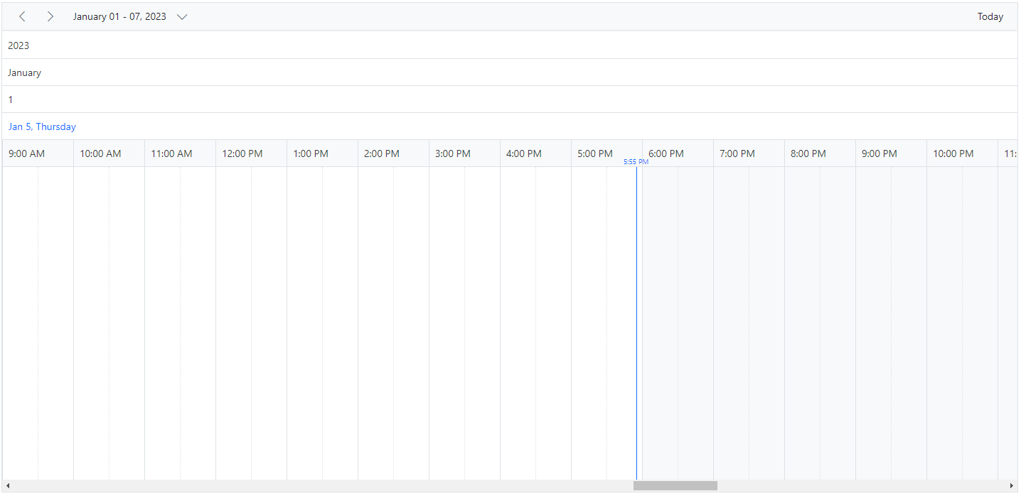Click the 3:00 PM time header

464,153
